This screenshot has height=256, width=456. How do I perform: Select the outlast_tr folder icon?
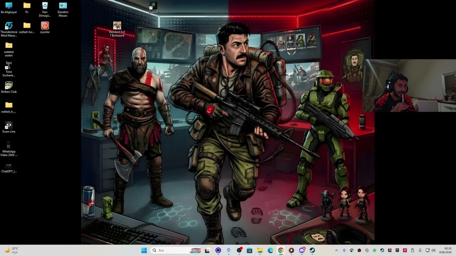[x=9, y=107]
